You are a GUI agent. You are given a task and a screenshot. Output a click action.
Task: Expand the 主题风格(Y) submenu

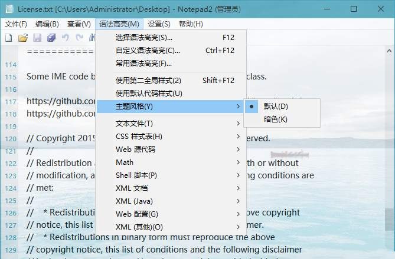click(170, 107)
